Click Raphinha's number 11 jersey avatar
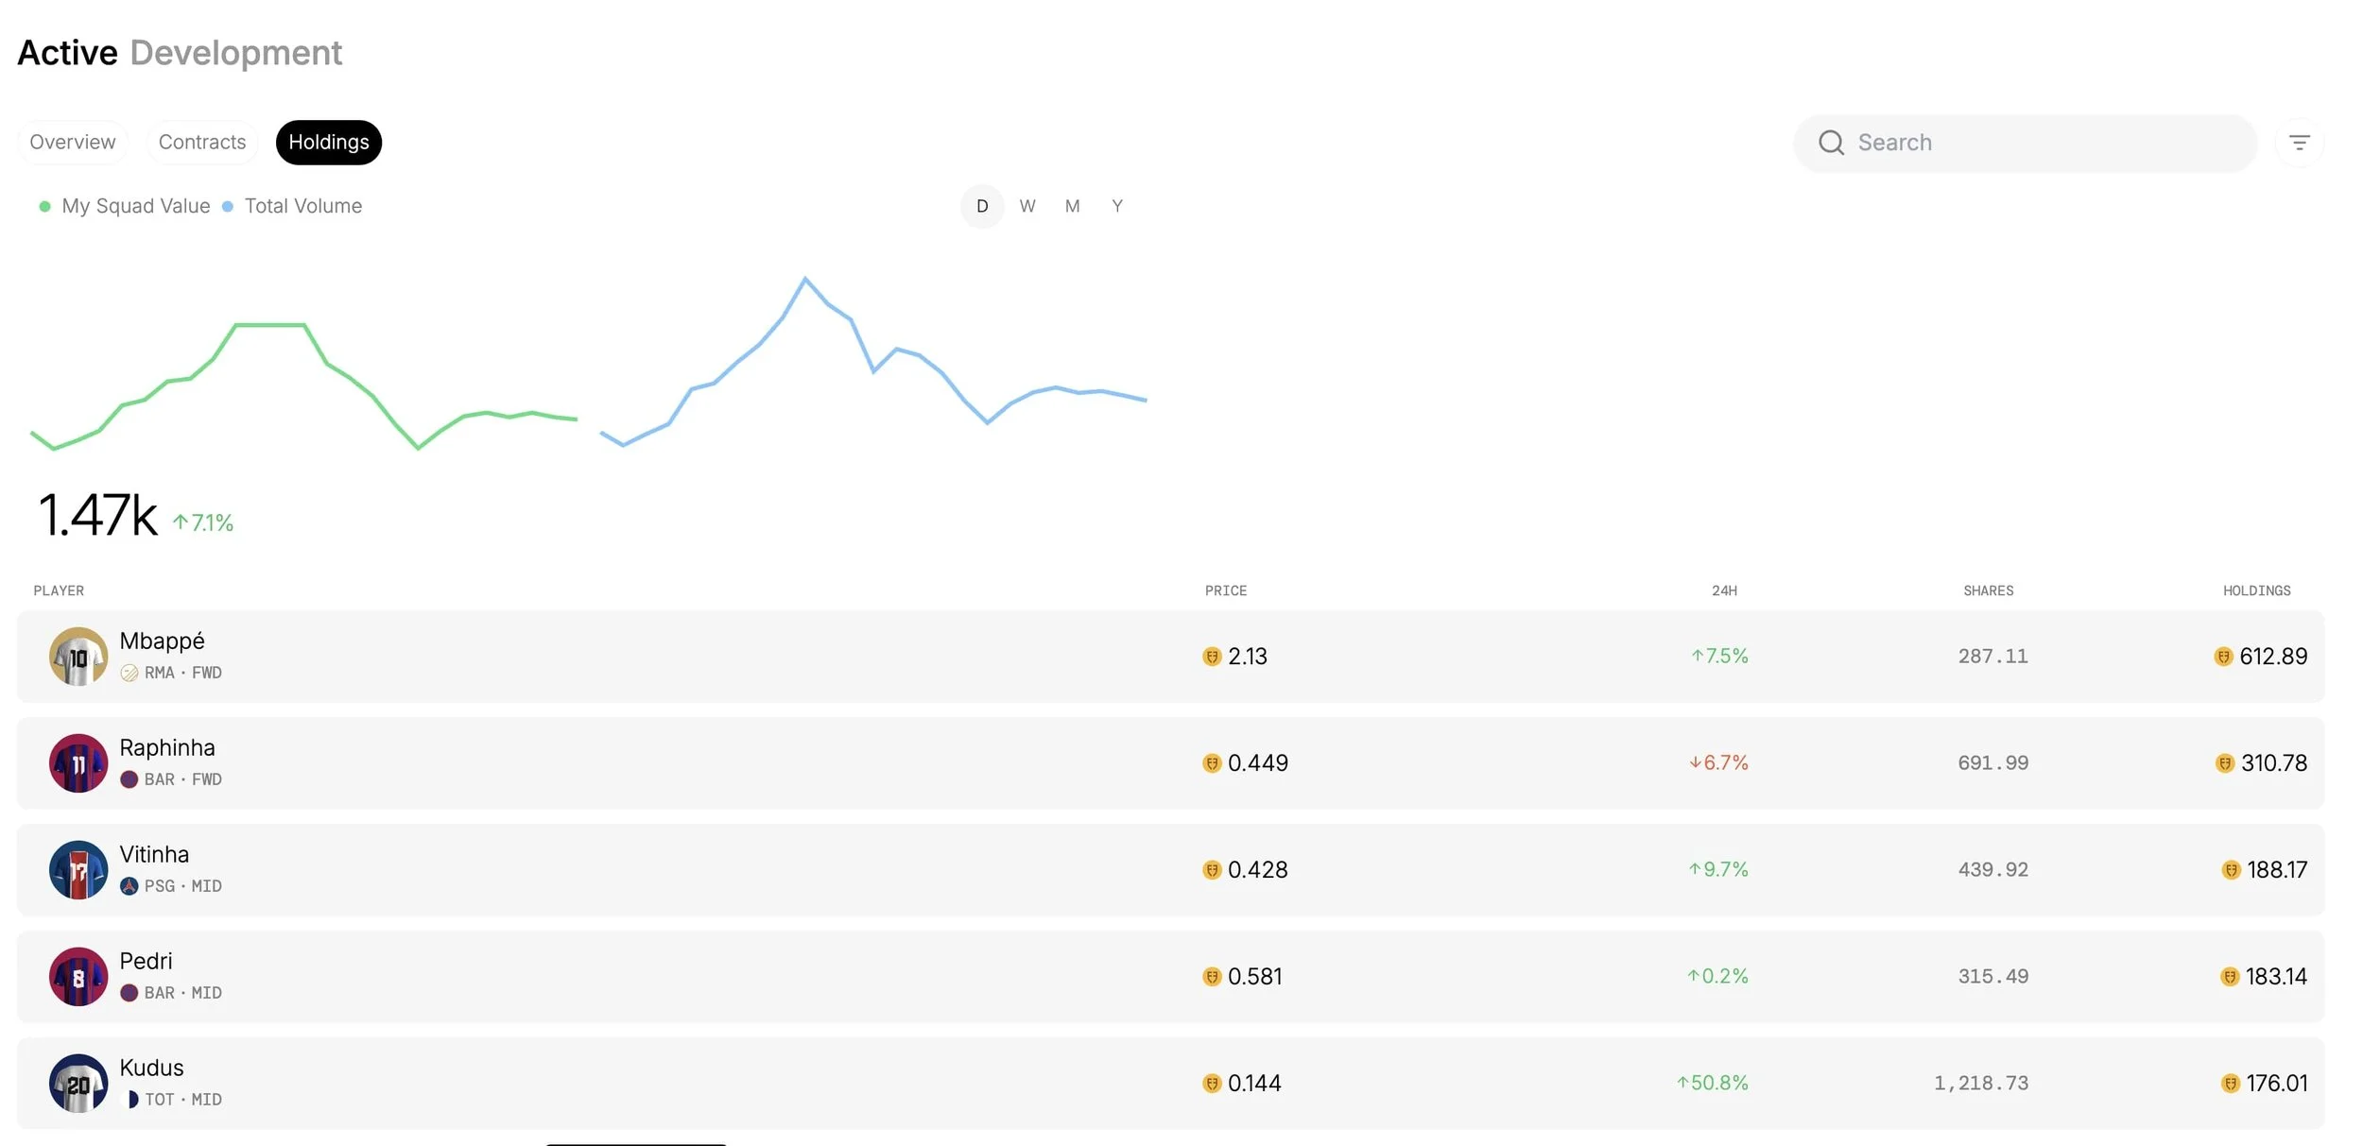 tap(78, 763)
